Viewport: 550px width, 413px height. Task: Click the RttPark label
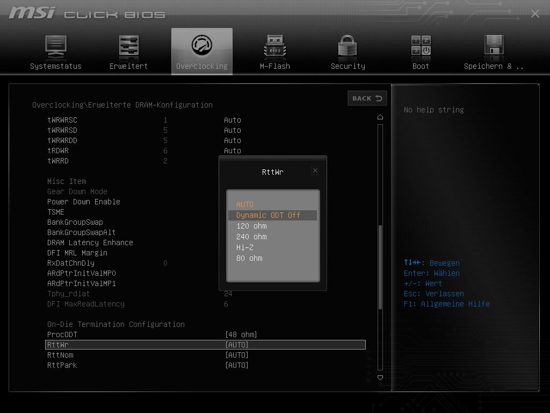point(62,365)
